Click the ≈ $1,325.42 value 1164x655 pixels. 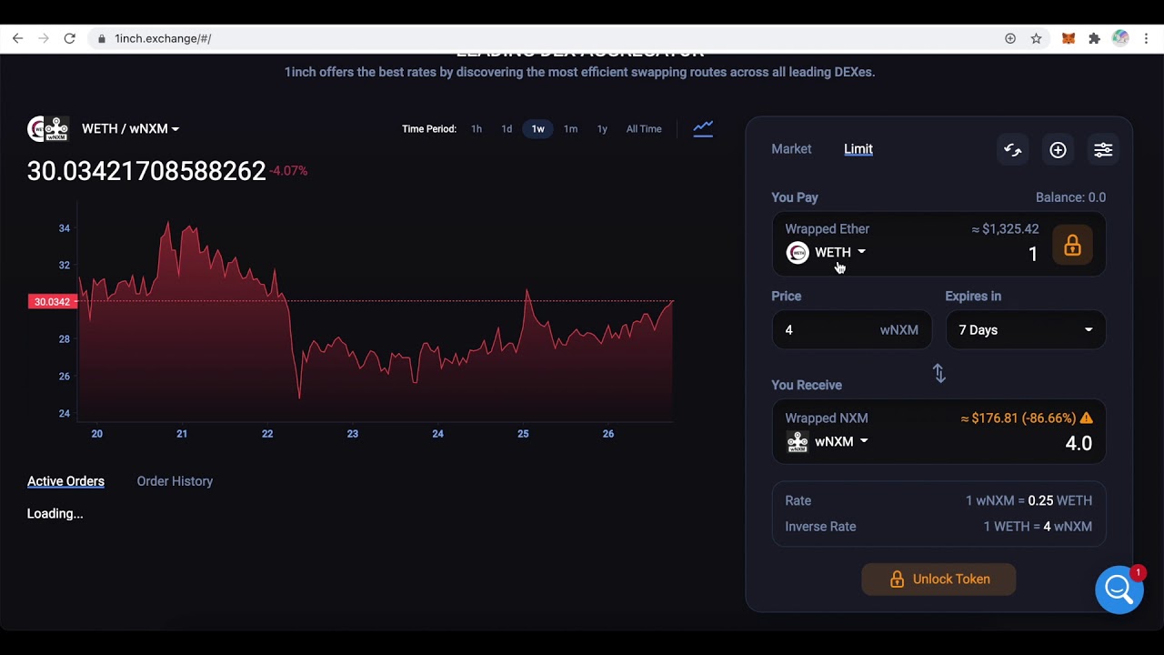pyautogui.click(x=1005, y=229)
